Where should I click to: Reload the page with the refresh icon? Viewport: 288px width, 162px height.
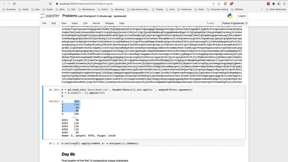[14, 4]
